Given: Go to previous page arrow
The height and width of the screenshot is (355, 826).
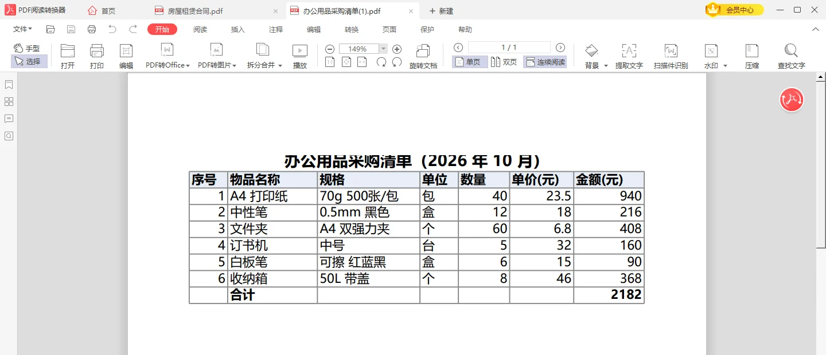Looking at the screenshot, I should (x=458, y=48).
